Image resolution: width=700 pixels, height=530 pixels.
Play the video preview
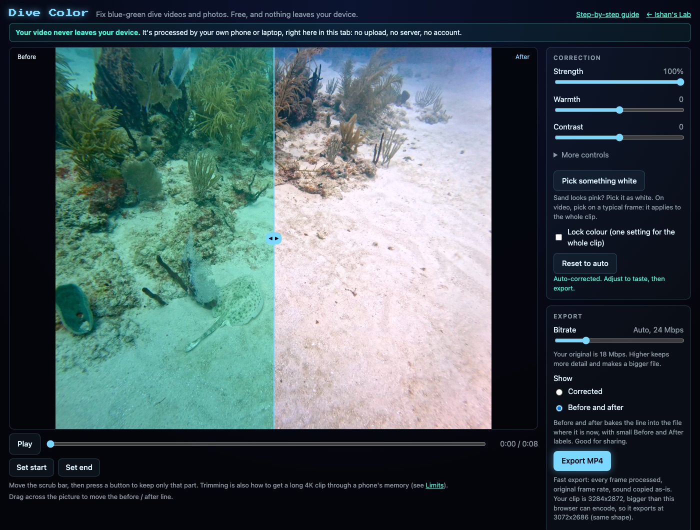tap(25, 444)
